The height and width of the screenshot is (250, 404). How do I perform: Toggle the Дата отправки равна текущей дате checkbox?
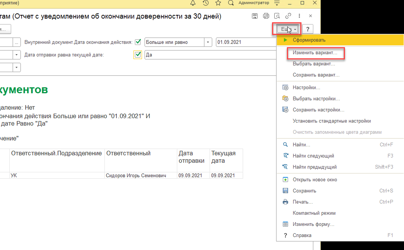pos(138,55)
